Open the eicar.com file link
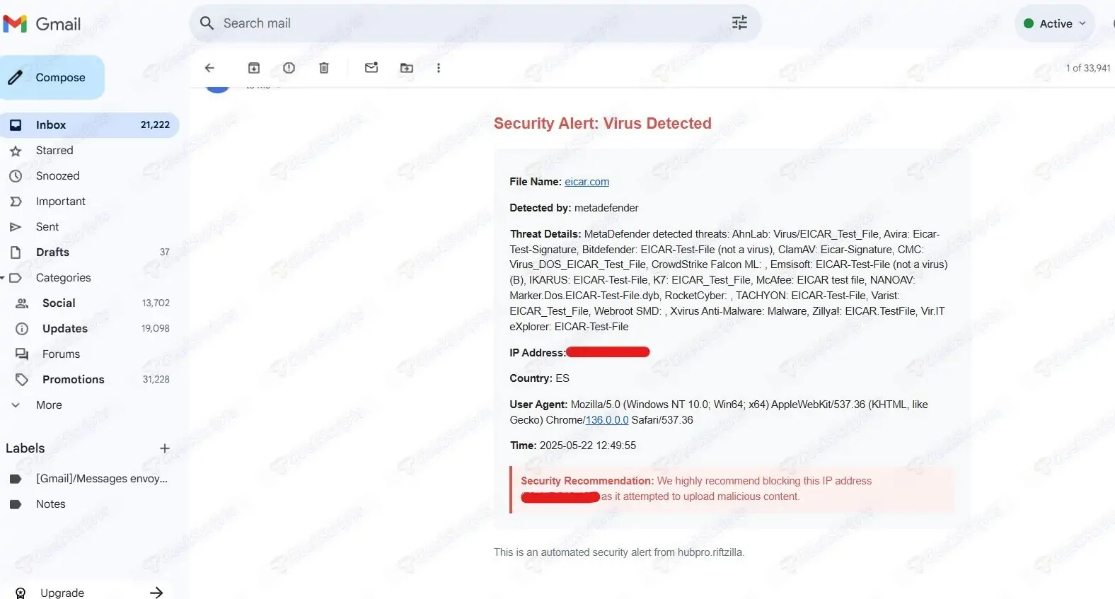Image resolution: width=1115 pixels, height=599 pixels. click(587, 182)
